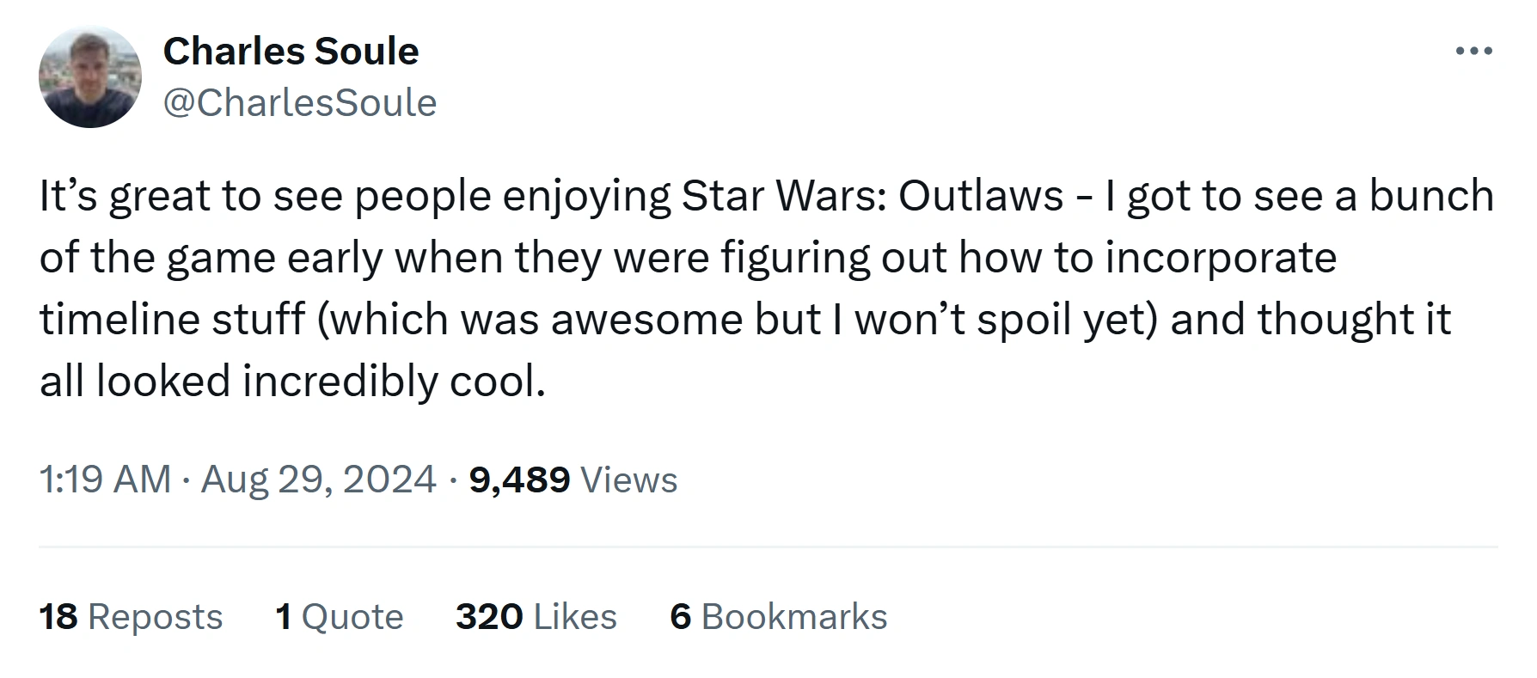The height and width of the screenshot is (678, 1537).
Task: Click the Charles Soule display name
Action: [x=291, y=52]
